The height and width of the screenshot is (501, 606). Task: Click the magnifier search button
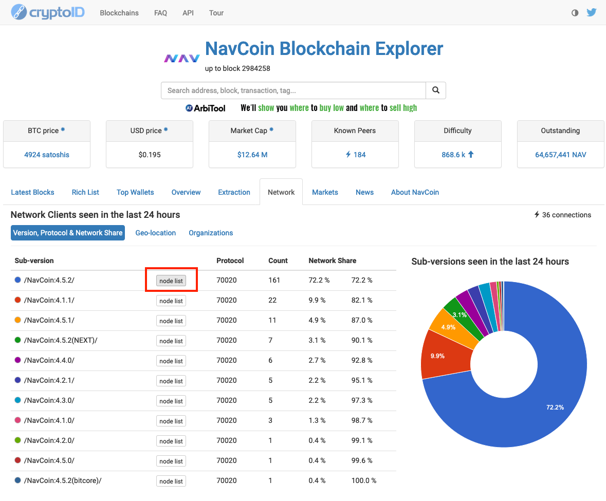[435, 90]
